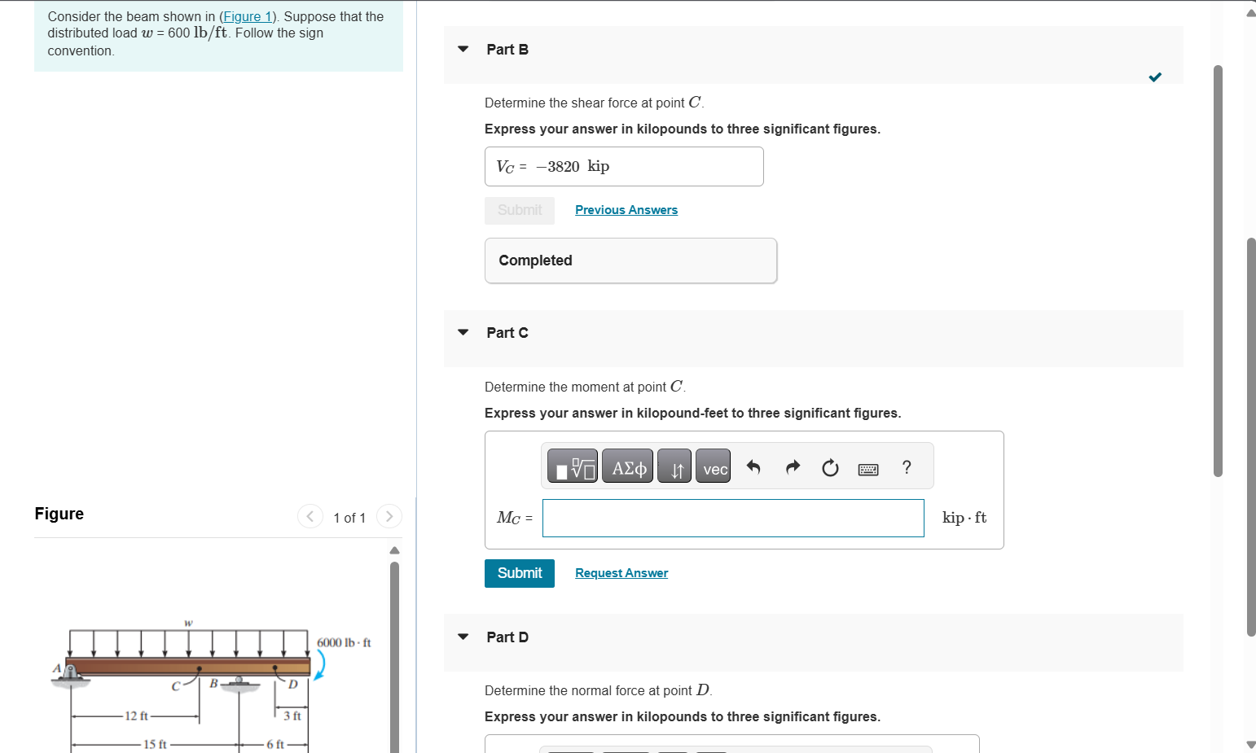Click the Part B answer value −3820 kip
This screenshot has width=1256, height=753.
click(x=573, y=166)
